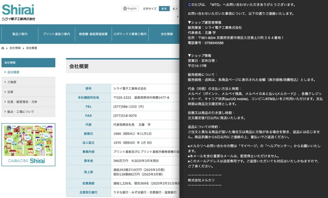Switch site language to English

(x=130, y=8)
